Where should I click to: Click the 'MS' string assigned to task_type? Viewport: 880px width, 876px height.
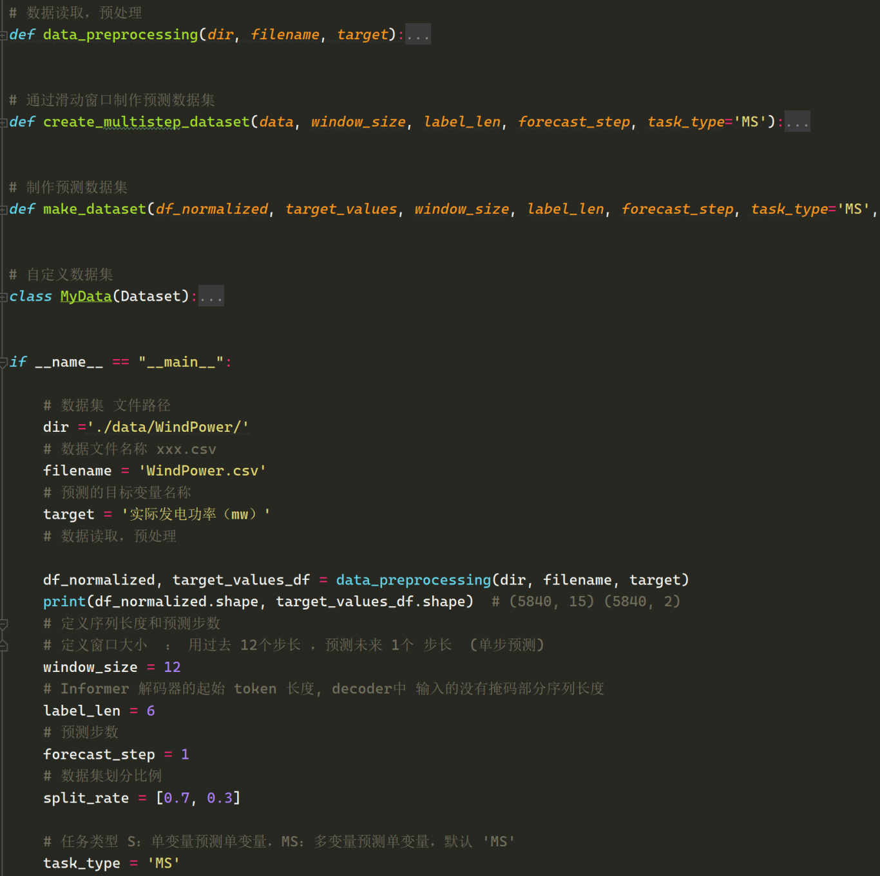click(164, 863)
